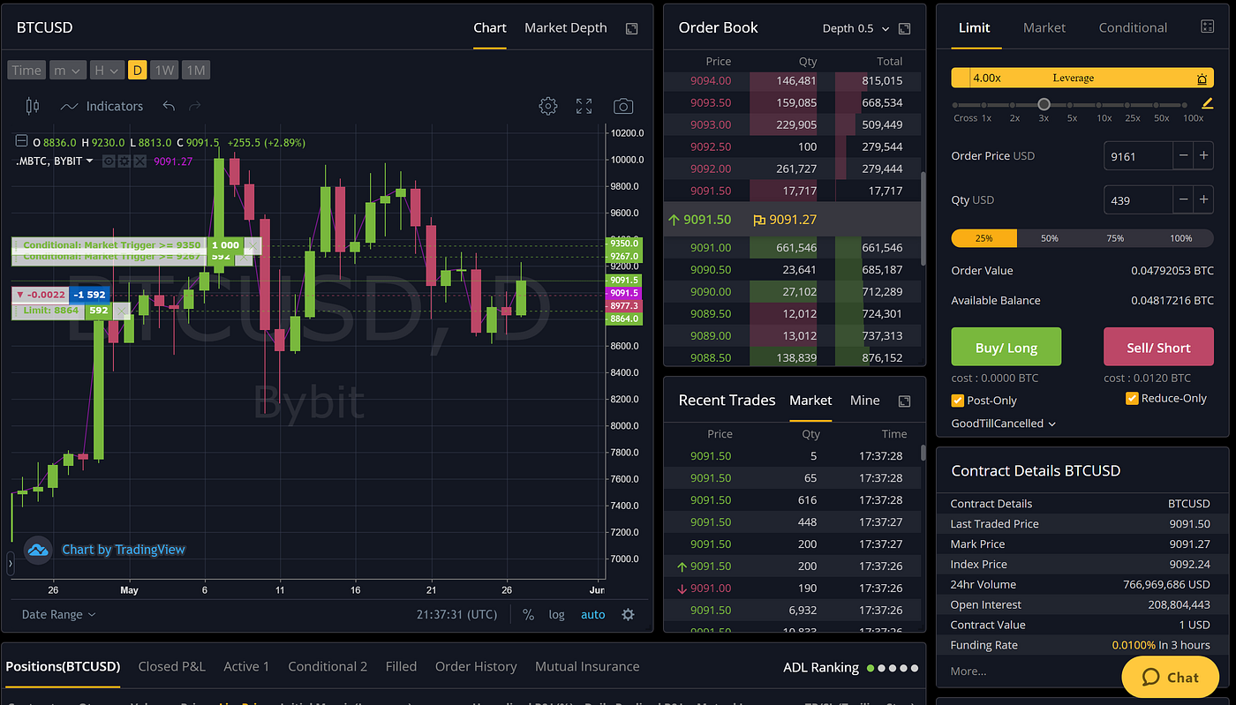The height and width of the screenshot is (705, 1236).
Task: Open the Date Range dropdown
Action: click(59, 614)
